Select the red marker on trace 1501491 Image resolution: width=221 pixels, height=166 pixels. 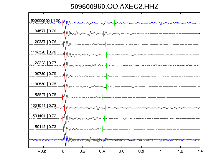coord(63,118)
